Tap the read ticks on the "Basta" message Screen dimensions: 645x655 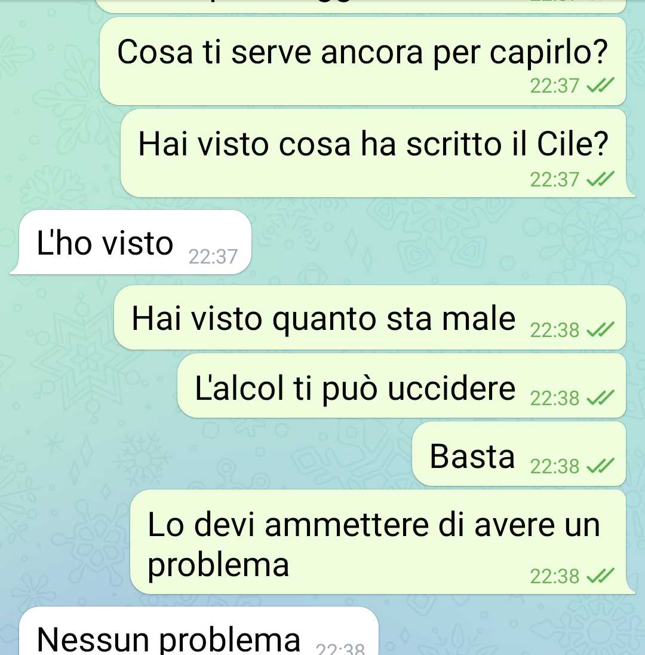pyautogui.click(x=600, y=466)
